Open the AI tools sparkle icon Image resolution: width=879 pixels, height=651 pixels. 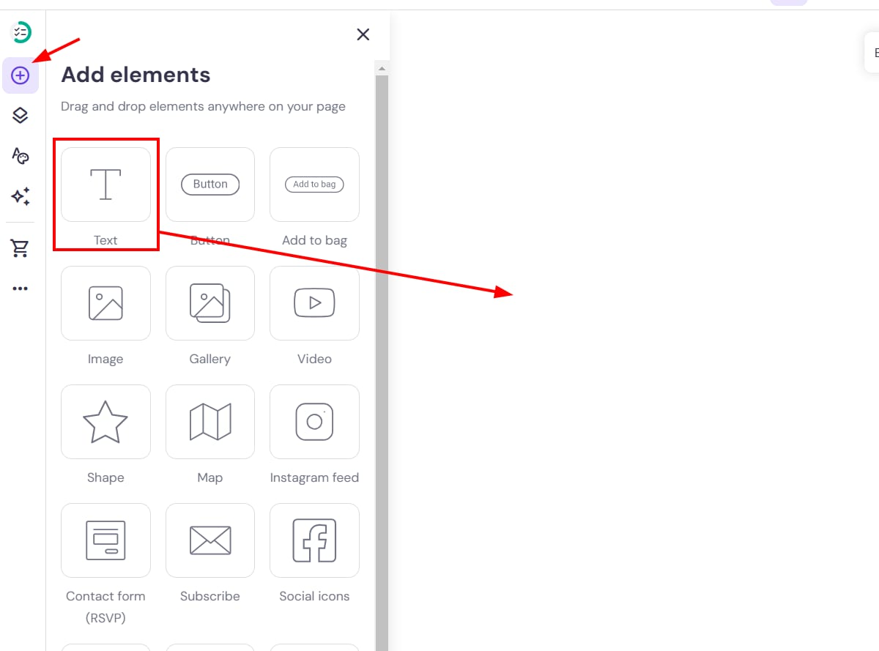click(x=21, y=196)
